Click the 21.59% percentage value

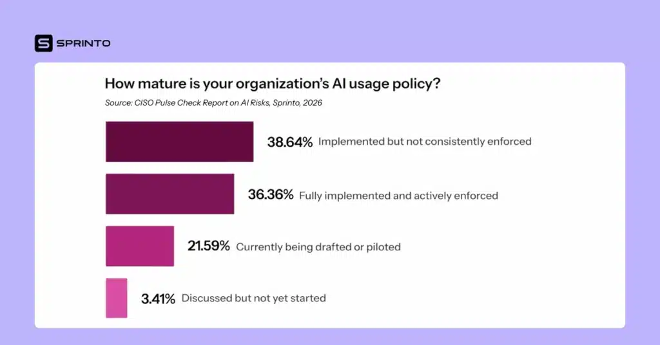(x=208, y=247)
